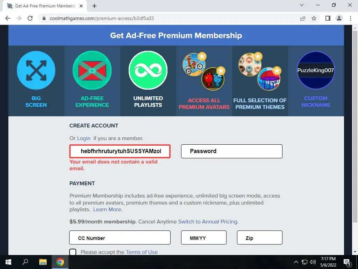Viewport: 358px width, 269px height.
Task: Show hidden system tray icons
Action: tap(296, 262)
